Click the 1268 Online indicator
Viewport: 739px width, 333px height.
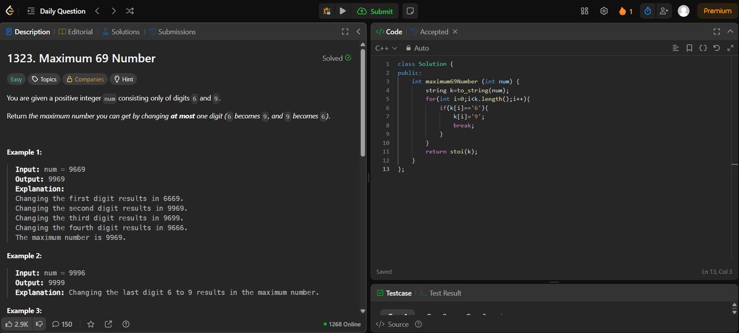coord(342,324)
